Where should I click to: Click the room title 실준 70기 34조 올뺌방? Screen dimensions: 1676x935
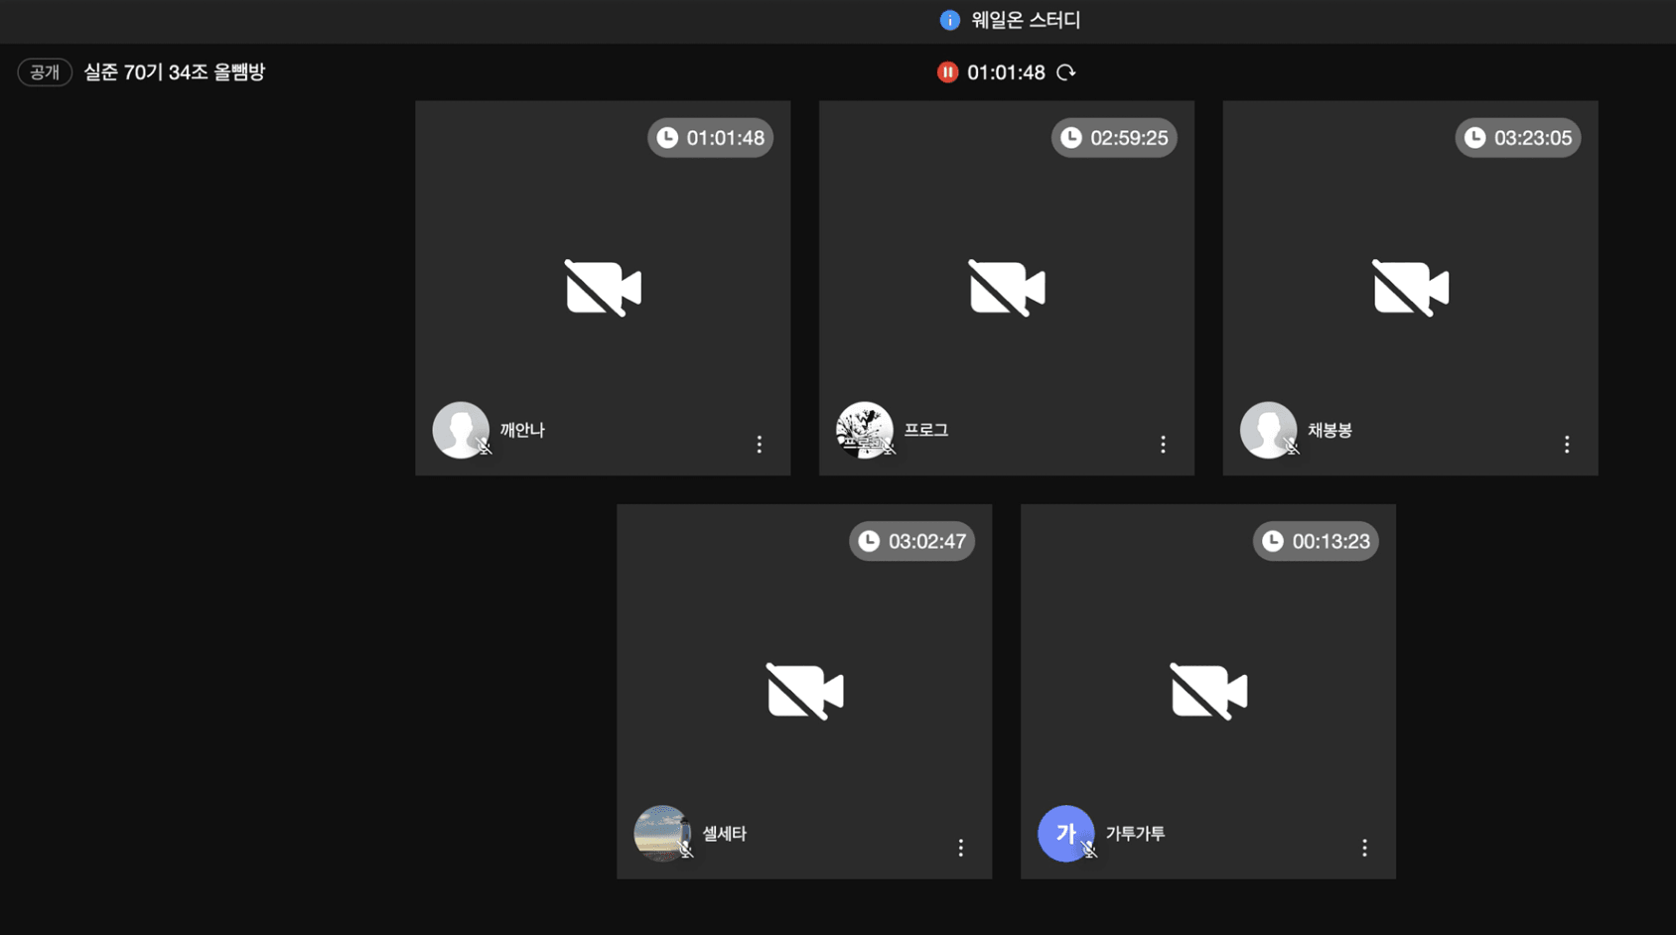tap(175, 72)
